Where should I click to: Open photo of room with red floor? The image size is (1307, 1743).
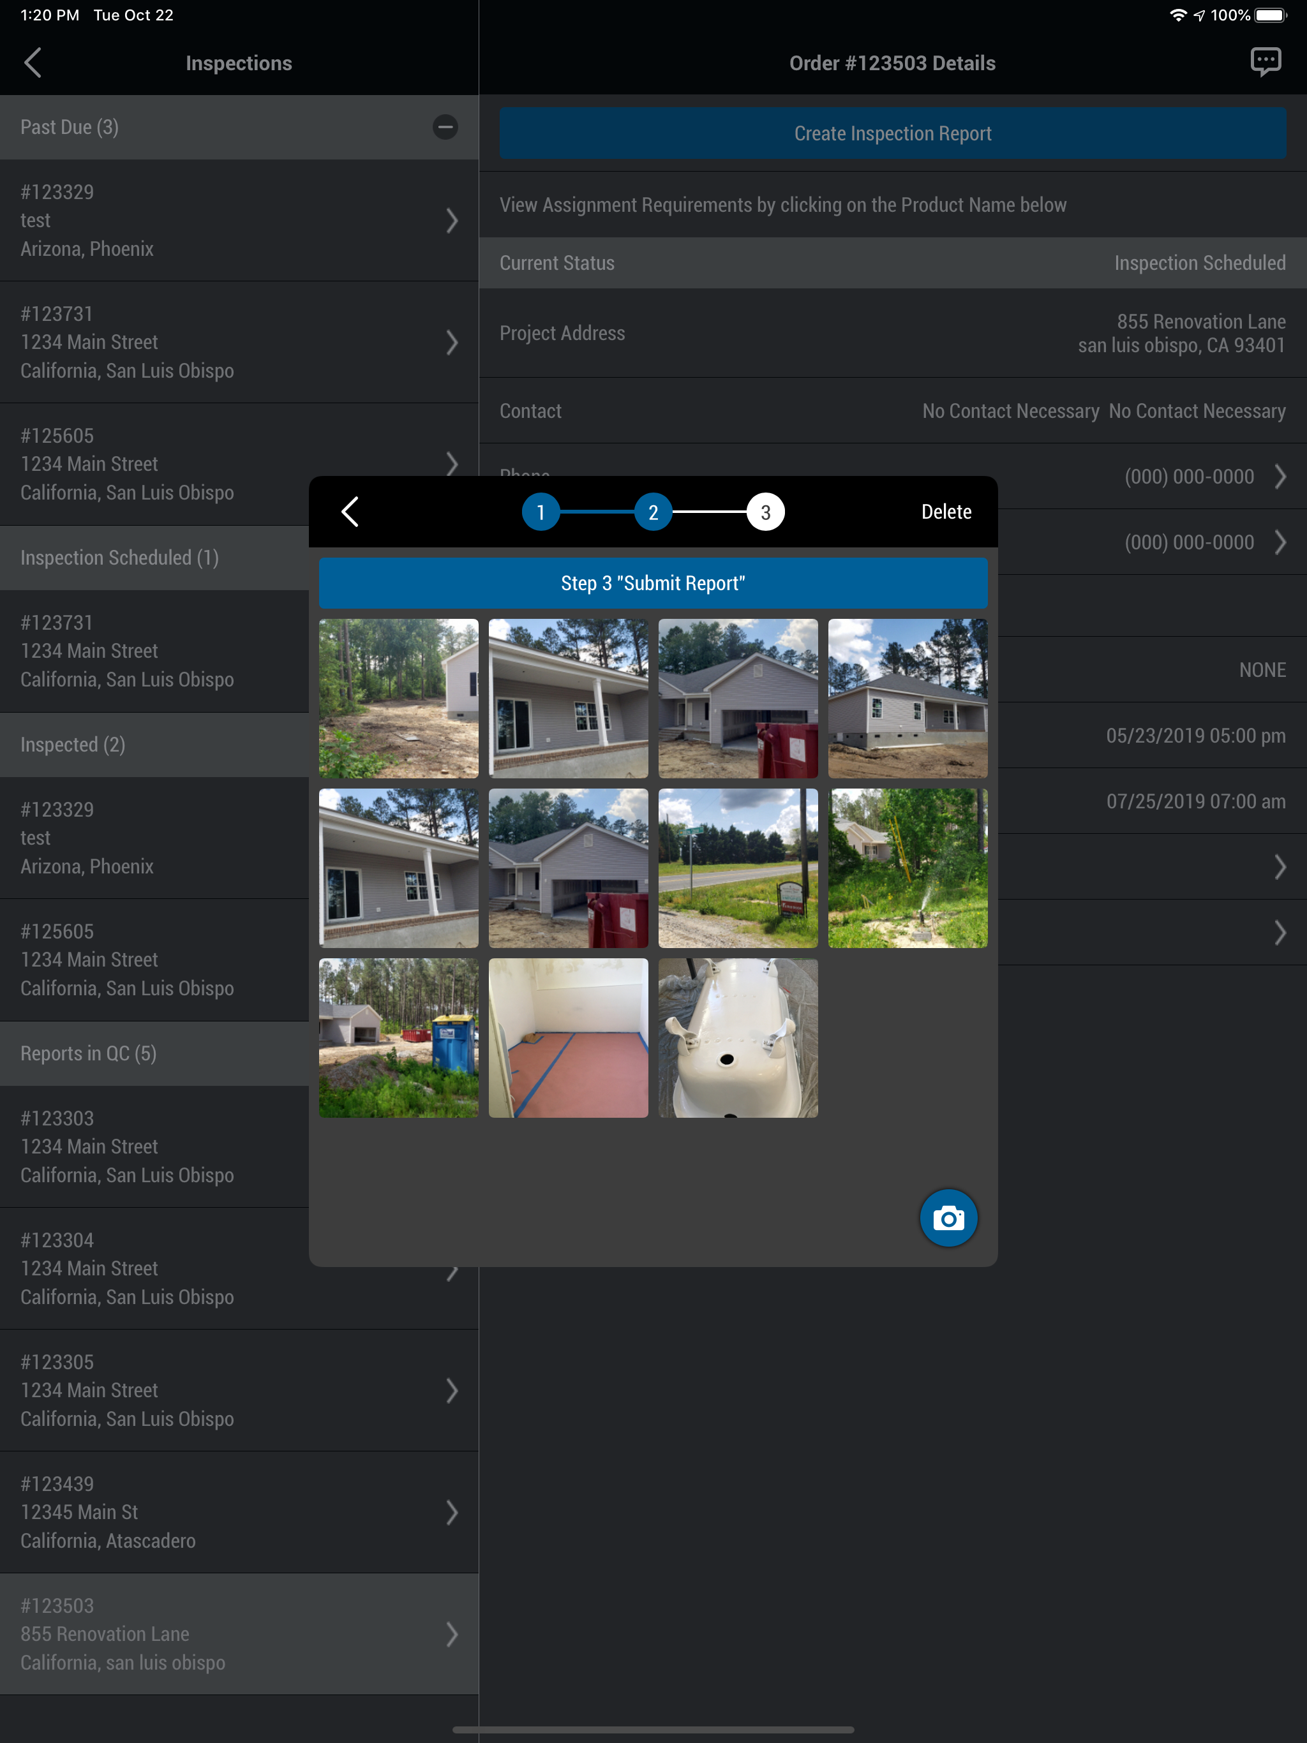coord(569,1038)
